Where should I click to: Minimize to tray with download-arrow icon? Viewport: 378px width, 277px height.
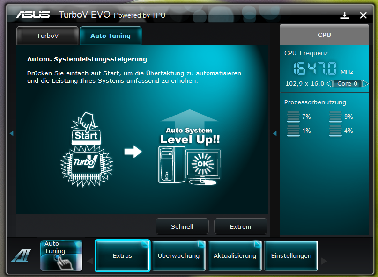345,15
